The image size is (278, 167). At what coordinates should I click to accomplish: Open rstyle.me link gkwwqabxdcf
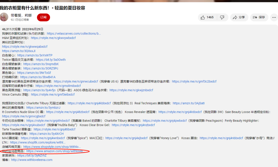click(x=25, y=46)
